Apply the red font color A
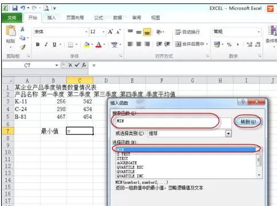This screenshot has width=277, height=206. [98, 45]
